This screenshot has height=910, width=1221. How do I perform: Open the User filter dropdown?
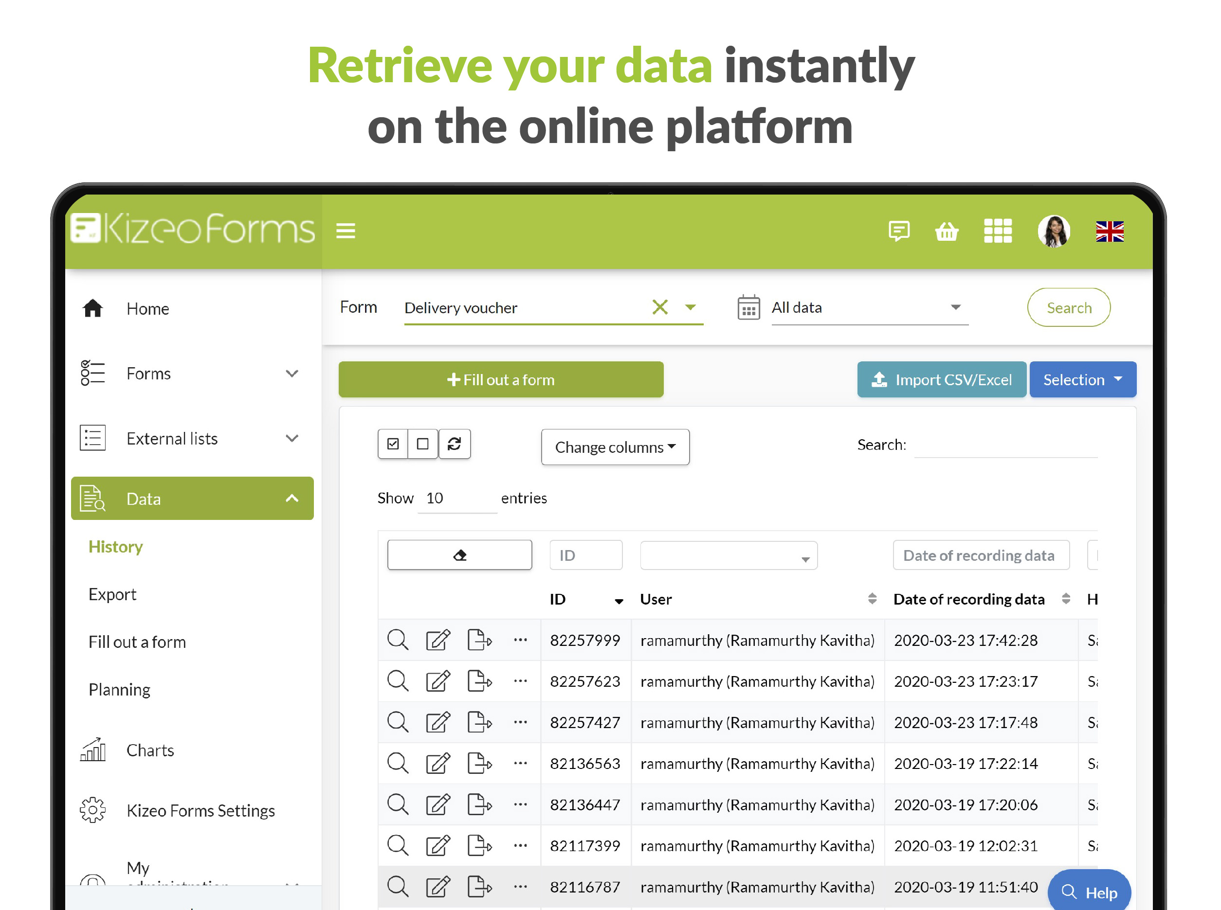tap(728, 554)
